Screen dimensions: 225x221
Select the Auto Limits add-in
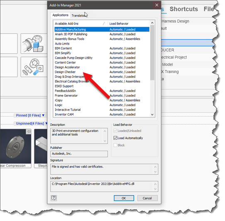pyautogui.click(x=102, y=44)
